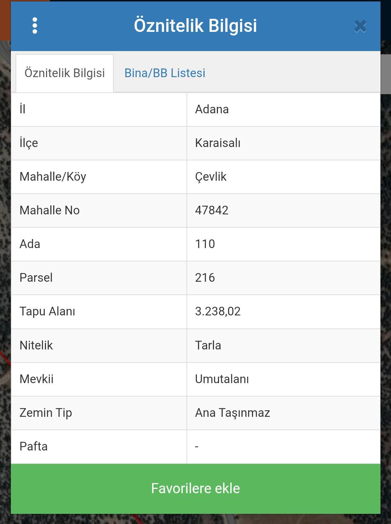Viewport: 391px width, 524px height.
Task: Select the Tapu Alanı value 3.238,02
Action: (218, 311)
